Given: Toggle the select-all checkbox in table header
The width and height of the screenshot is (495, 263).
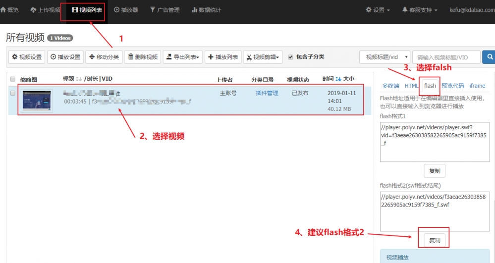Looking at the screenshot, I should 13,79.
